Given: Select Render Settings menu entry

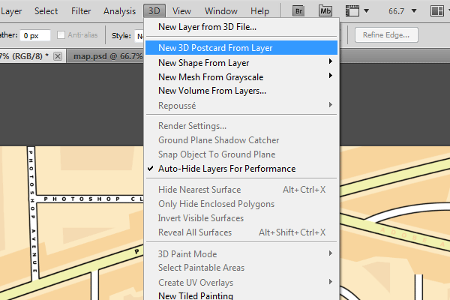Looking at the screenshot, I should pos(241,126).
